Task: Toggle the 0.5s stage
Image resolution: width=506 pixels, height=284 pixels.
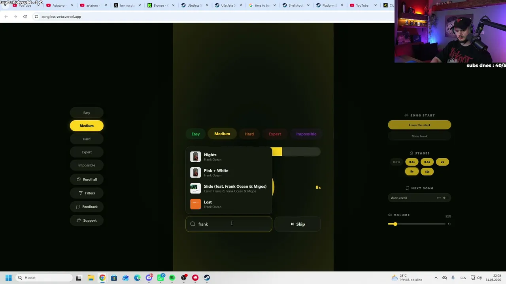Action: click(427, 162)
